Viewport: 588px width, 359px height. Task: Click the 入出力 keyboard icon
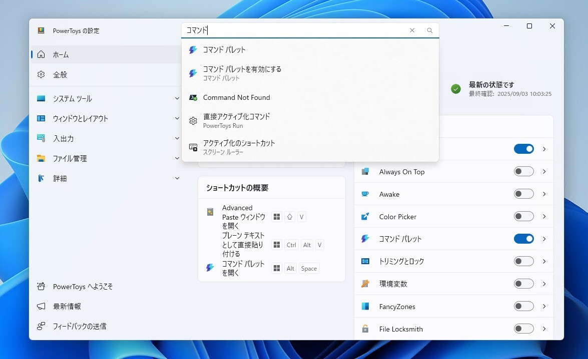41,138
